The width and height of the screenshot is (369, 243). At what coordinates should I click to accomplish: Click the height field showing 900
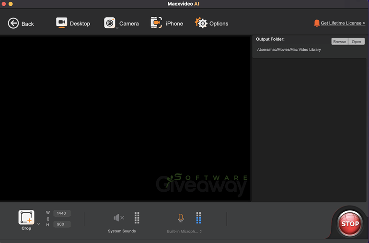pyautogui.click(x=62, y=224)
